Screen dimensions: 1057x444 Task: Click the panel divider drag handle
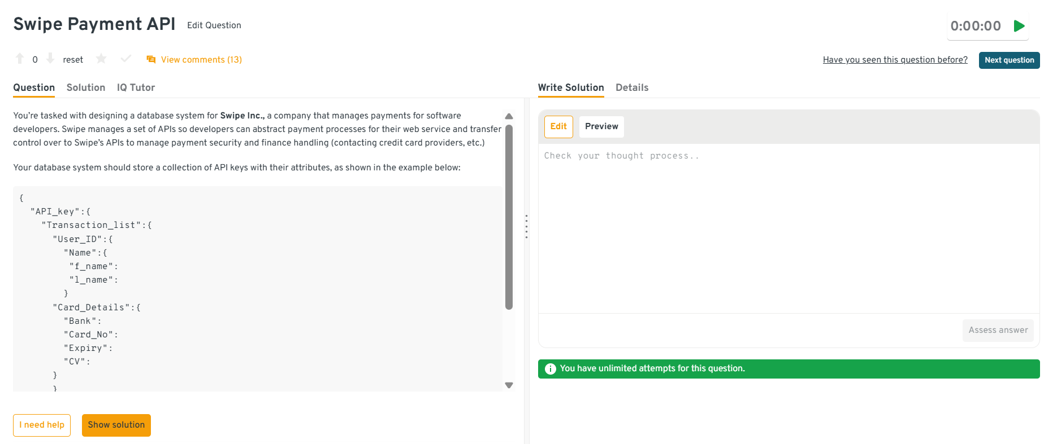526,226
